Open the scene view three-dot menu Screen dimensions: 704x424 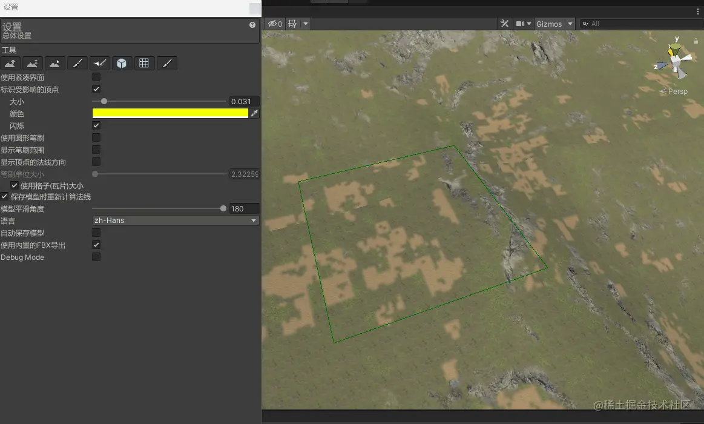pos(698,12)
